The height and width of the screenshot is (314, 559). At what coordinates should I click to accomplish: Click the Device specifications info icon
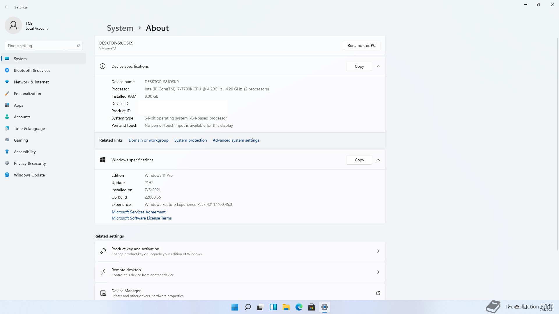pyautogui.click(x=102, y=66)
